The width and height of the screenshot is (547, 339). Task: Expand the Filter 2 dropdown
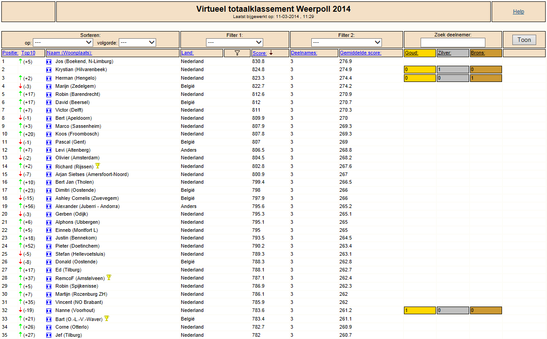pyautogui.click(x=346, y=42)
